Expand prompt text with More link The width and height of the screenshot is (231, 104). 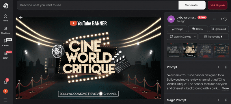[x=225, y=88]
